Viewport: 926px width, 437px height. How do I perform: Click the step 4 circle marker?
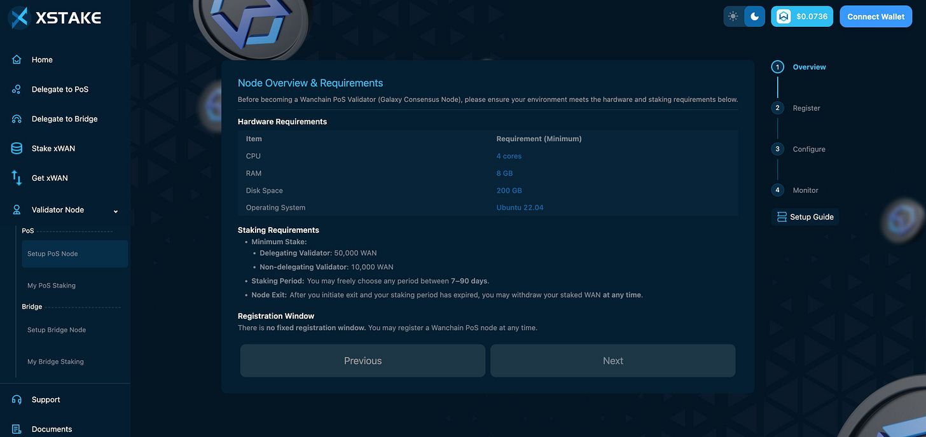click(777, 190)
